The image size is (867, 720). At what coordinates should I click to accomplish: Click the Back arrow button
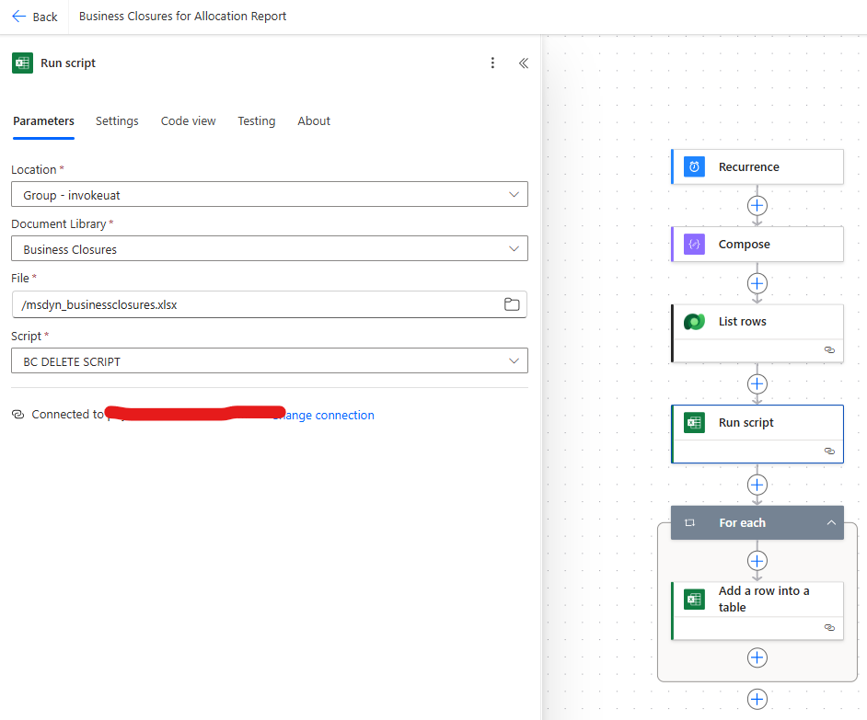pos(34,17)
